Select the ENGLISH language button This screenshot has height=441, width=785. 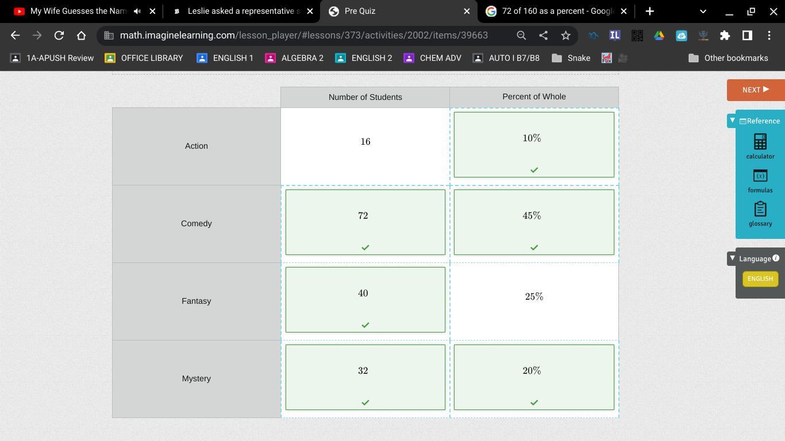pos(760,279)
